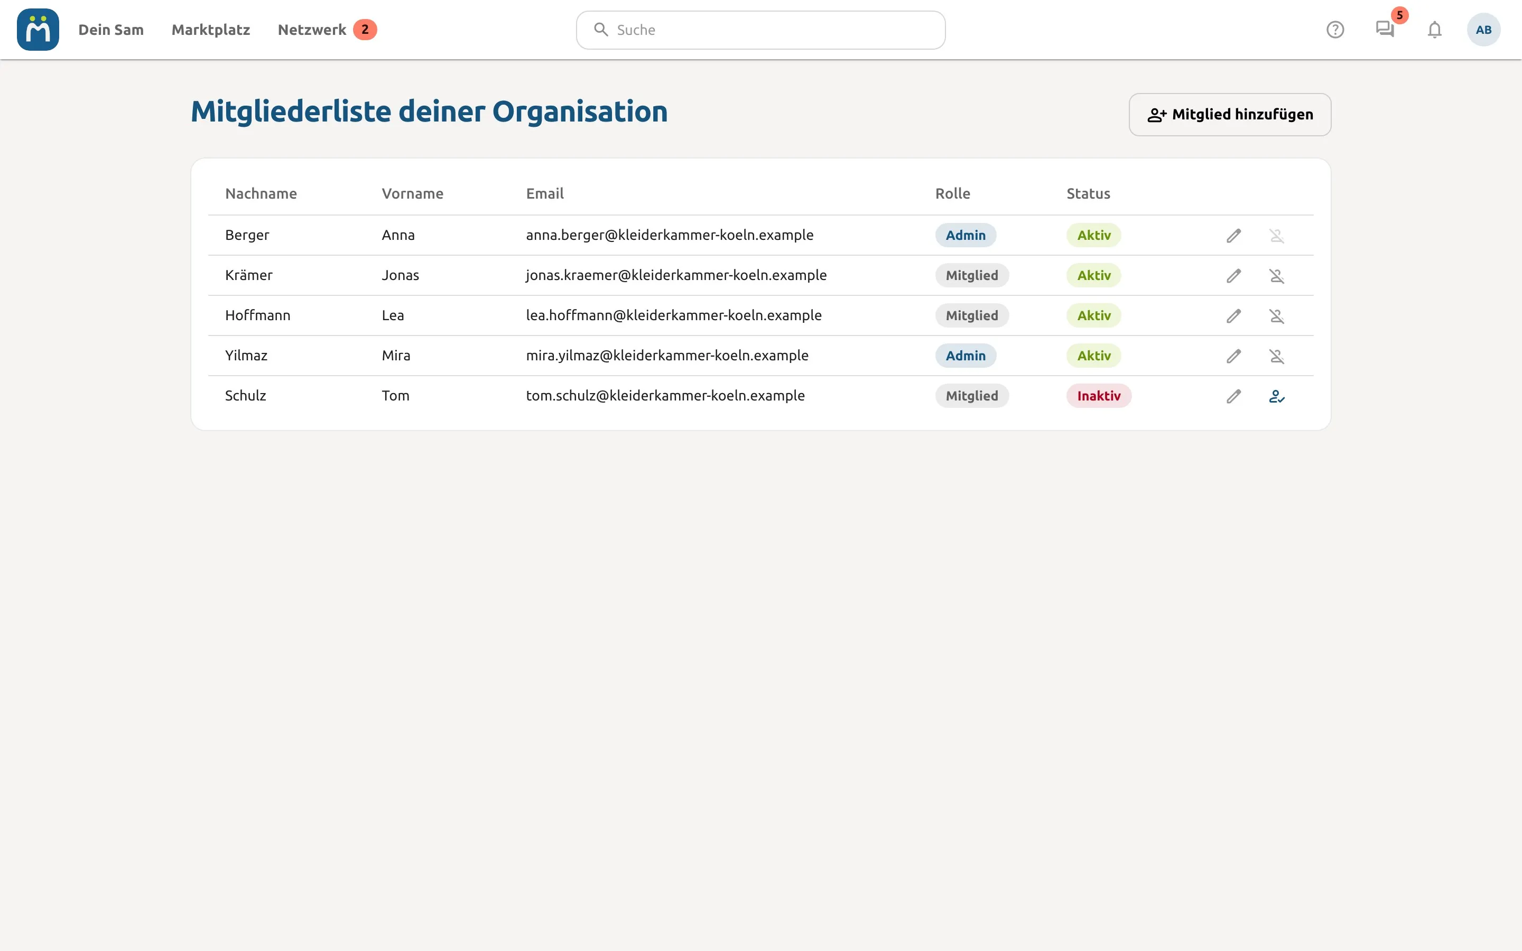Screen dimensions: 1522x951
Task: Edit Tom Schulz with the pencil icon
Action: pos(1233,396)
